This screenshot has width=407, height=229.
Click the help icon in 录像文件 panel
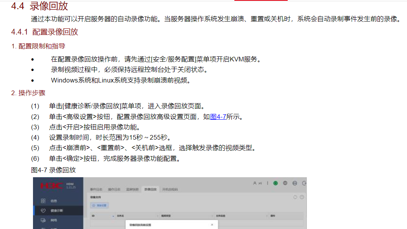click(x=302, y=197)
